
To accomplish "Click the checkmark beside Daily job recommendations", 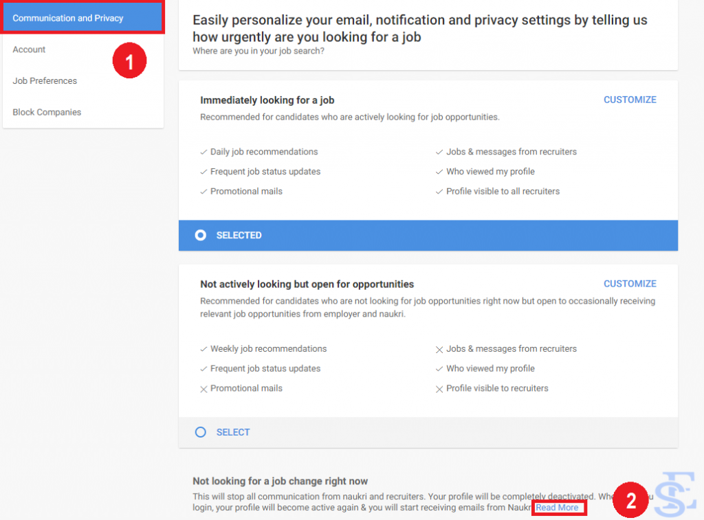I will coord(203,152).
